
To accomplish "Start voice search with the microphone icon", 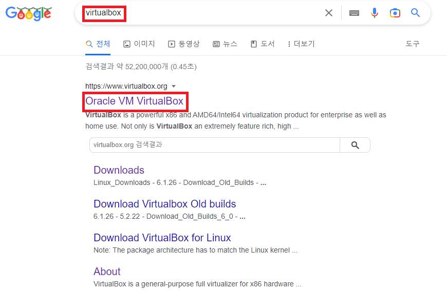I will (x=375, y=13).
